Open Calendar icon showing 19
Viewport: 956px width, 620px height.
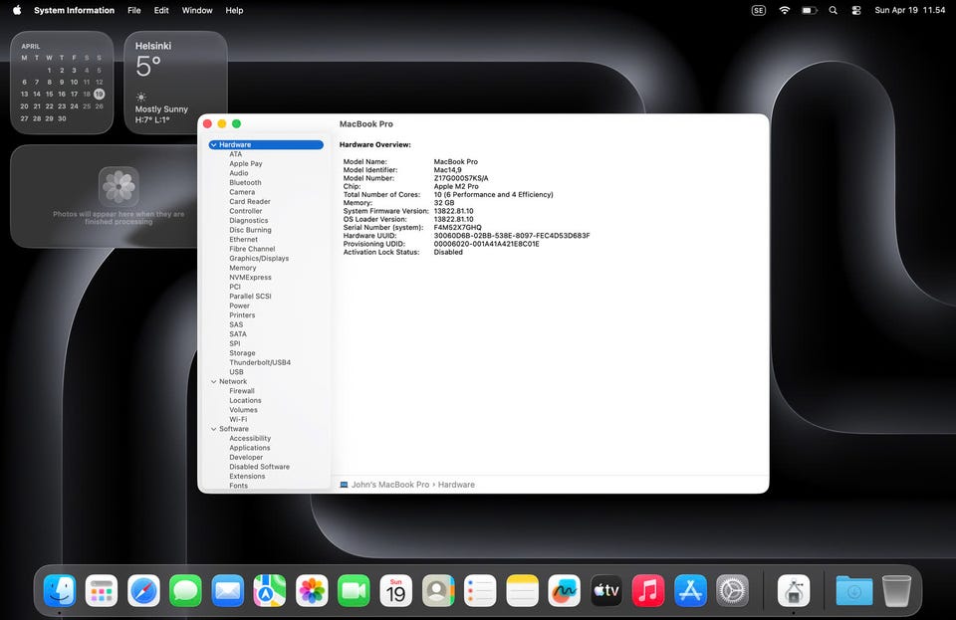pos(395,591)
